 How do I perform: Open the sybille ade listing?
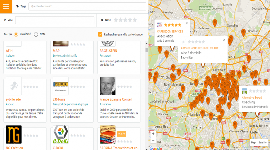click(x=13, y=99)
